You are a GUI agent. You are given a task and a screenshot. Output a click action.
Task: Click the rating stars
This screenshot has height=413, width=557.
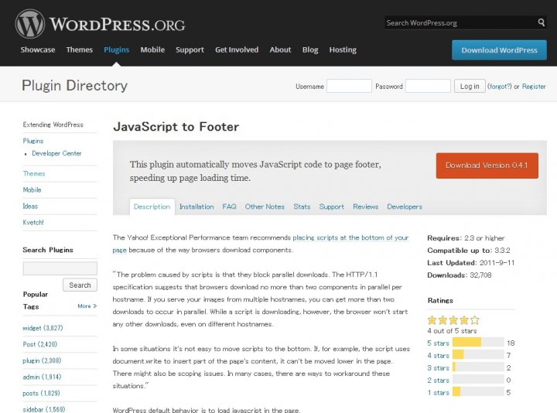point(453,320)
